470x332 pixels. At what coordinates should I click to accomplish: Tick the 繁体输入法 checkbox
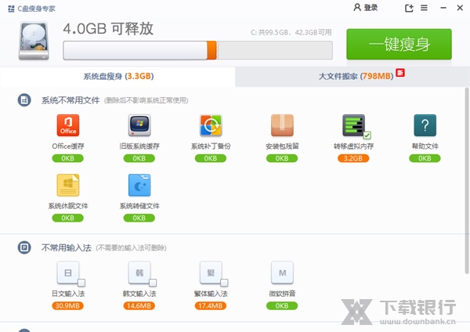[x=224, y=283]
